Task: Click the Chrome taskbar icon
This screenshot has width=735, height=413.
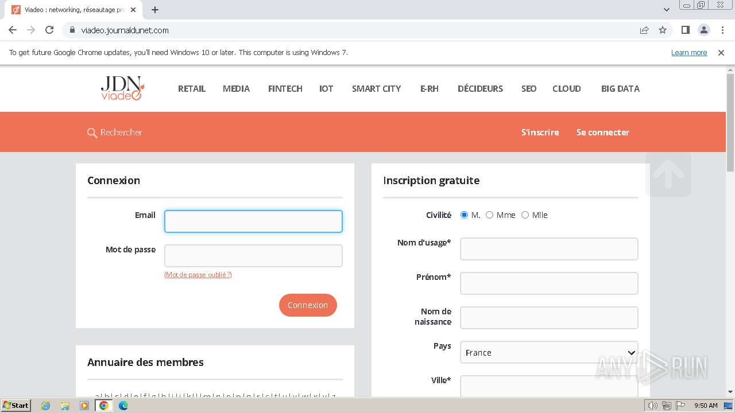Action: (x=104, y=406)
